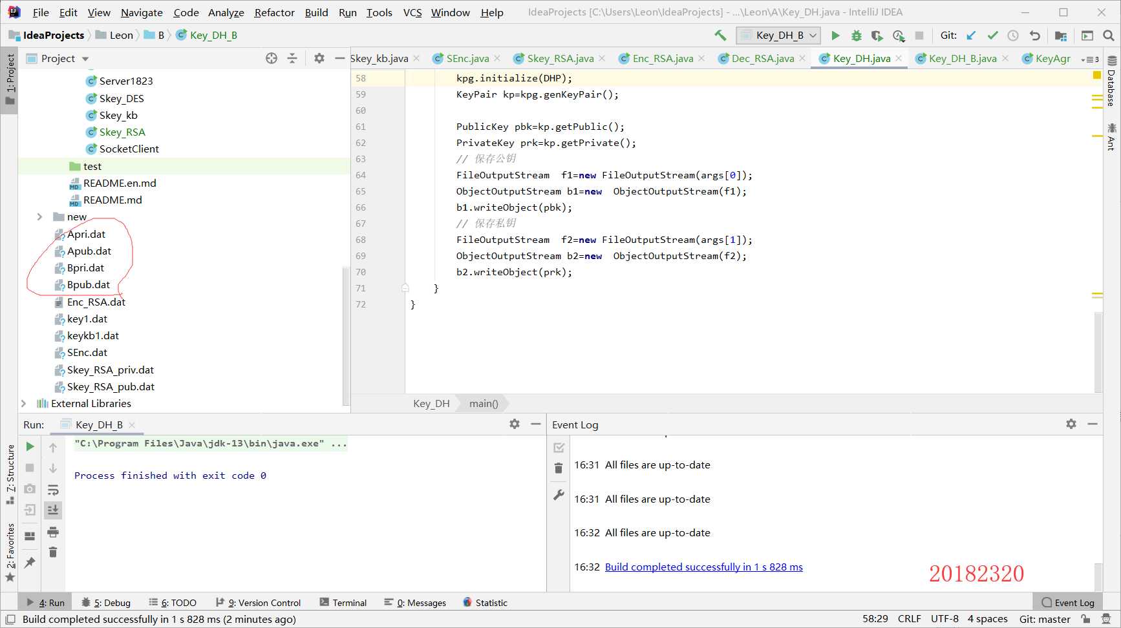1121x628 pixels.
Task: Open Git branch master menu
Action: (x=1045, y=619)
